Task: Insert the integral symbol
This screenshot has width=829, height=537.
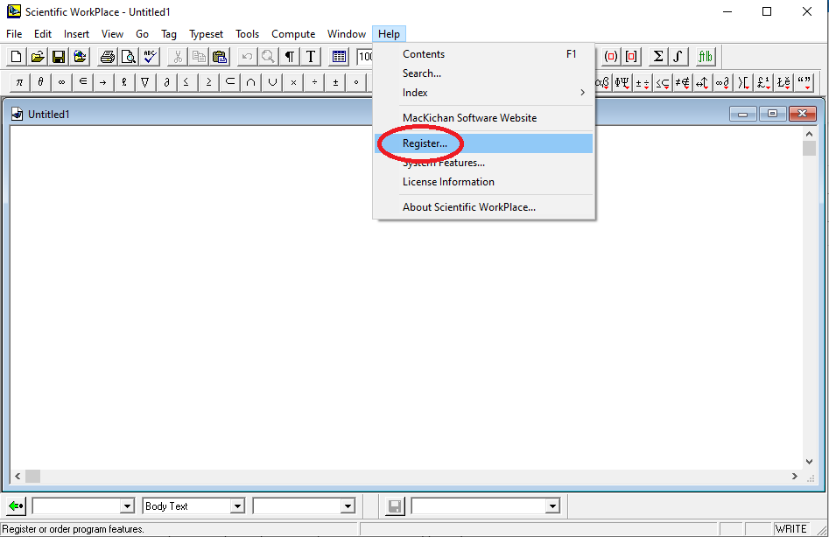Action: click(x=678, y=57)
